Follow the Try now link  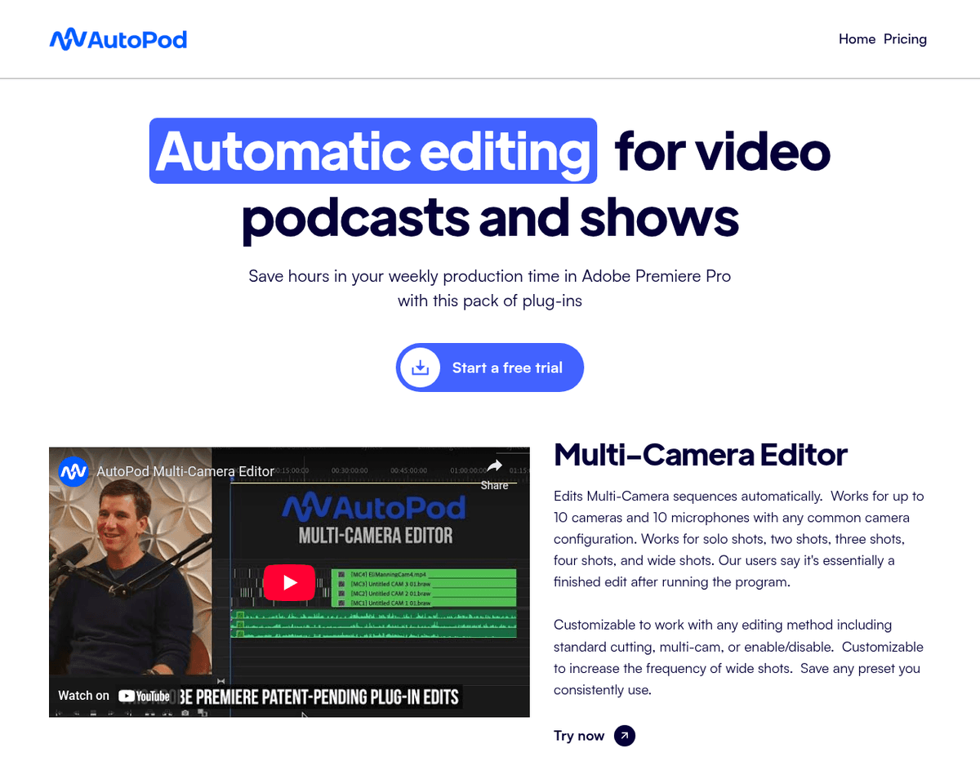point(579,736)
